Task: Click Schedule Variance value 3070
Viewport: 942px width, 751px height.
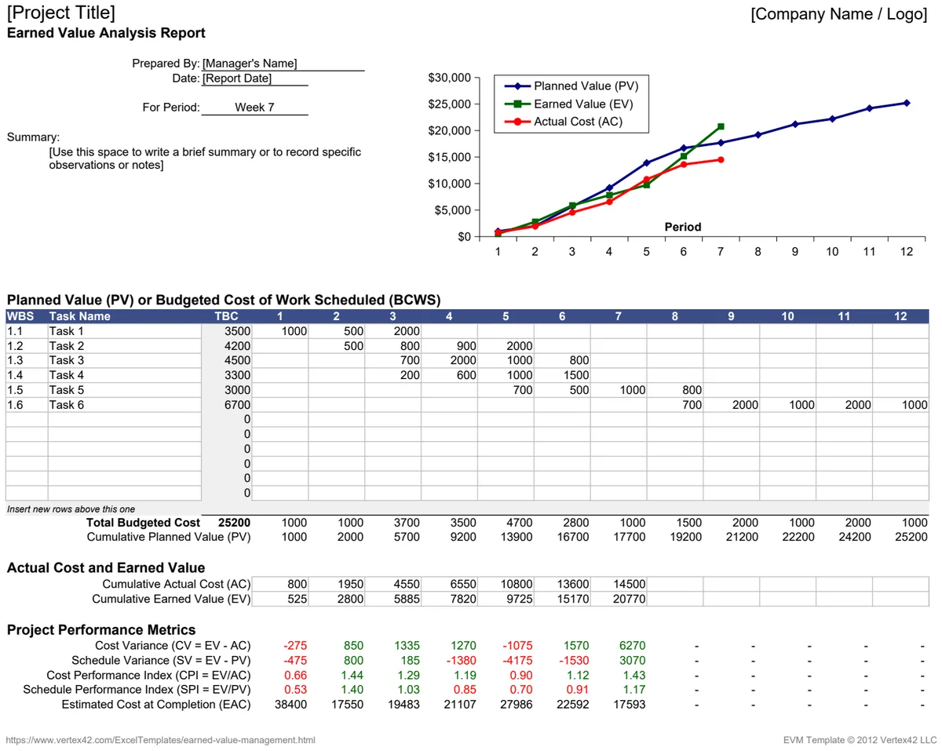Action: [631, 661]
